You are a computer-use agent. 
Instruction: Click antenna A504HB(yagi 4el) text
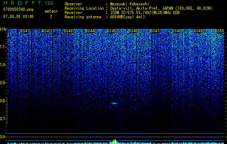click(127, 17)
